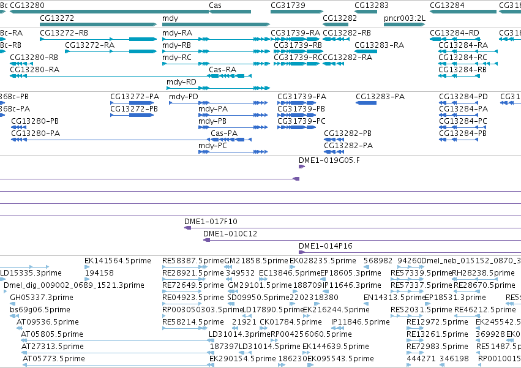This screenshot has height=368, width=521.
Task: Select transcript CG31739-RB
Action: tap(298, 45)
